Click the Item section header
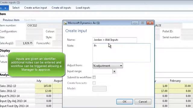193x108 pixels. (3, 14)
